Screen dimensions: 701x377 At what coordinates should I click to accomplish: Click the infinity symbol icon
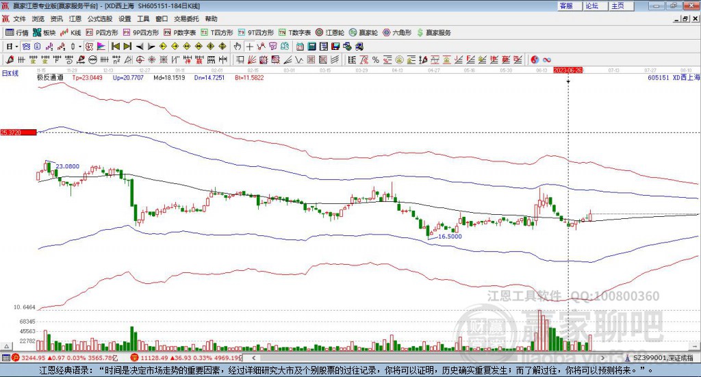(x=547, y=60)
